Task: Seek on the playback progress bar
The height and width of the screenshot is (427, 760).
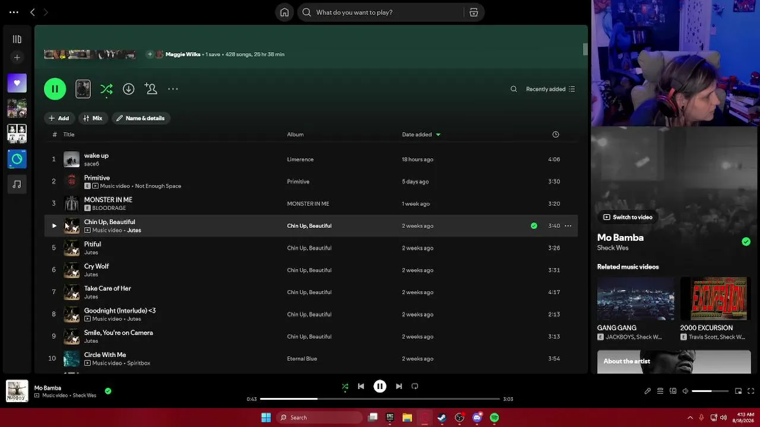Action: pos(380,399)
